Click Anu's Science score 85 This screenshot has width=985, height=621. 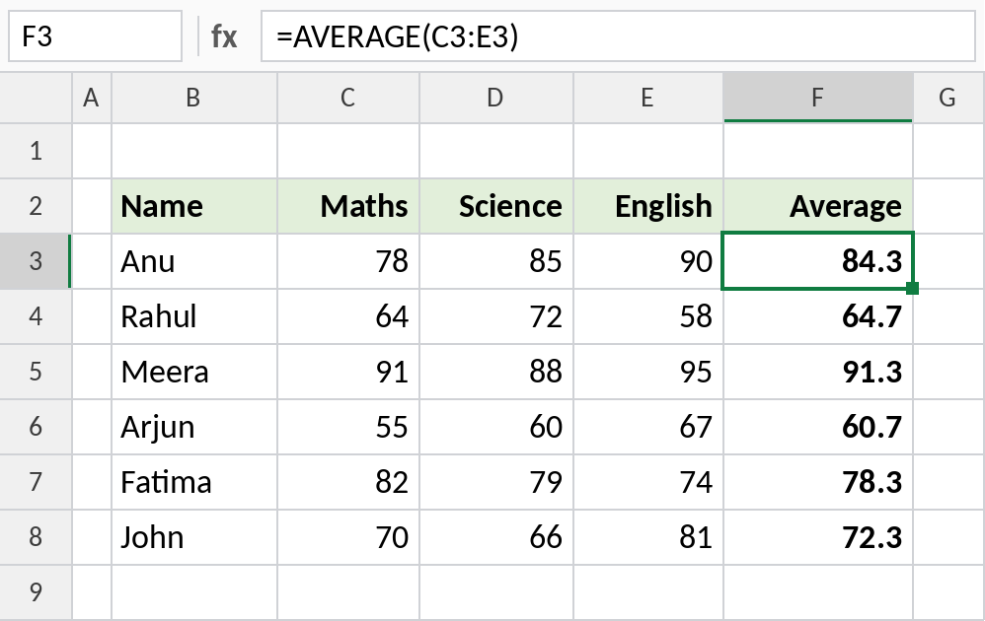[496, 261]
